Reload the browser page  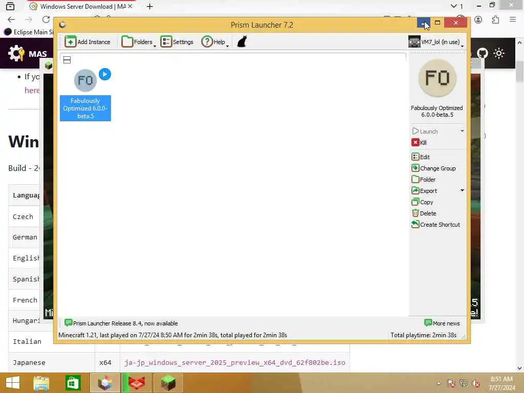[x=46, y=19]
